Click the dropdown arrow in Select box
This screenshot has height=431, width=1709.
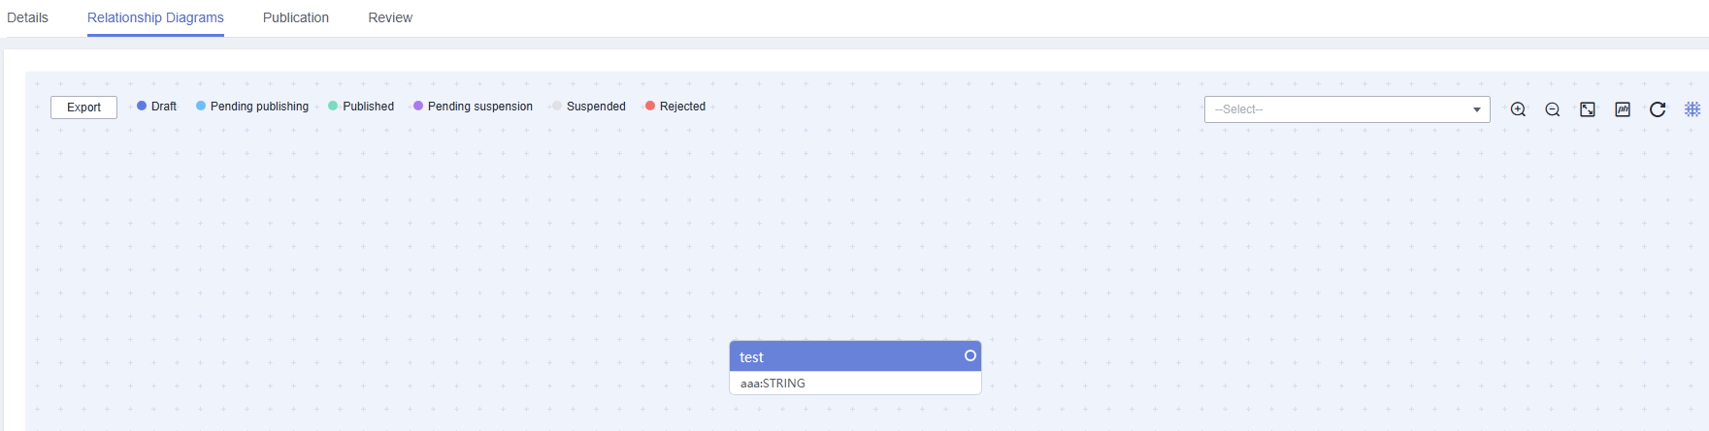[x=1477, y=109]
